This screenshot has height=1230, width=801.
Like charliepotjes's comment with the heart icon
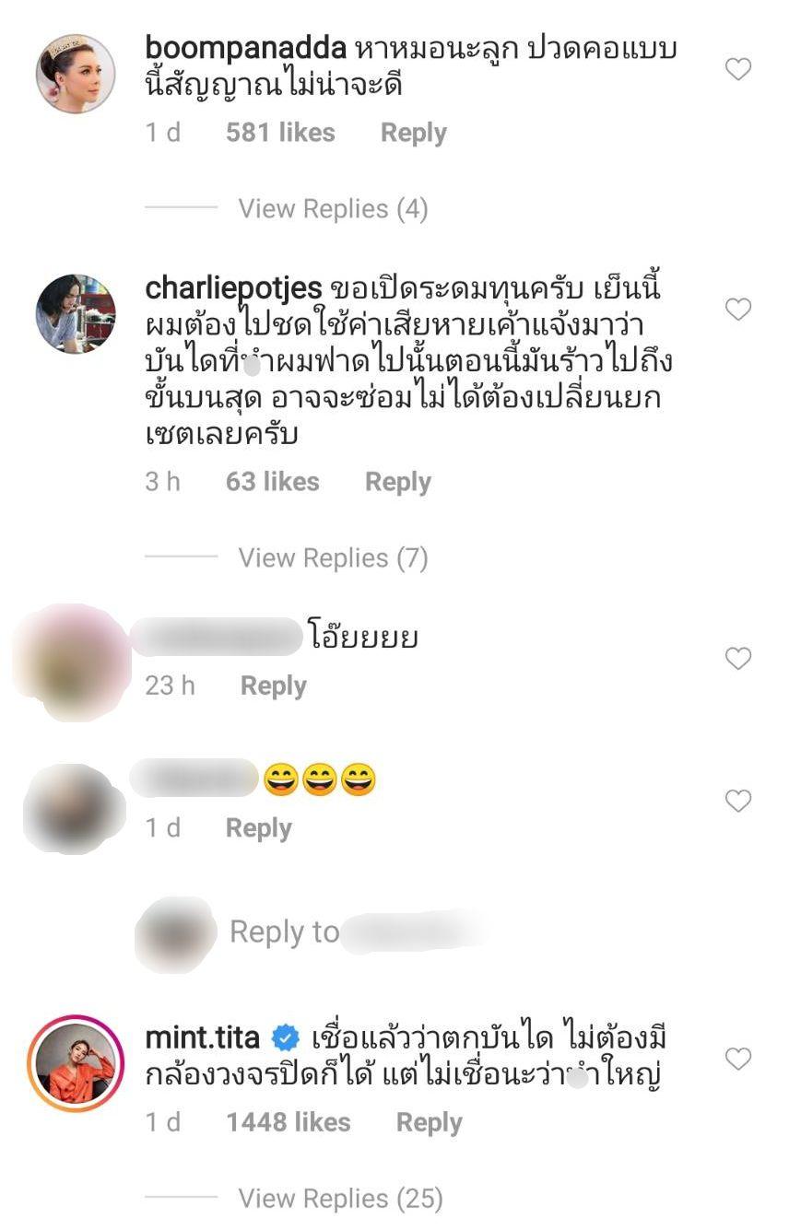tap(738, 309)
